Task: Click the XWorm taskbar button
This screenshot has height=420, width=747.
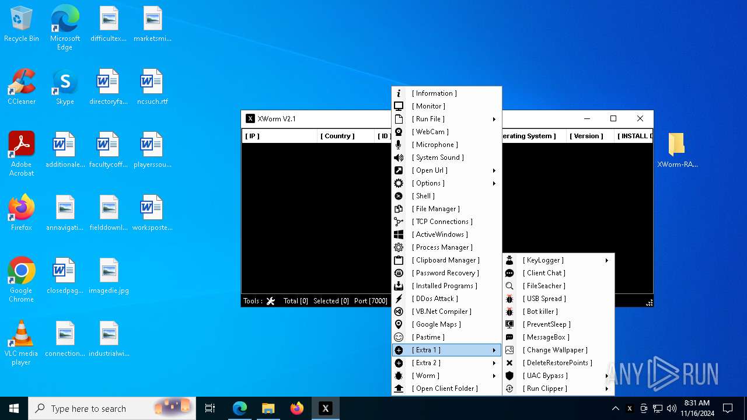Action: (326, 408)
